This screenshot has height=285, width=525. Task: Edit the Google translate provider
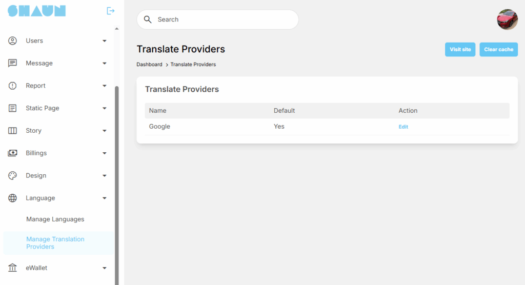(x=403, y=127)
